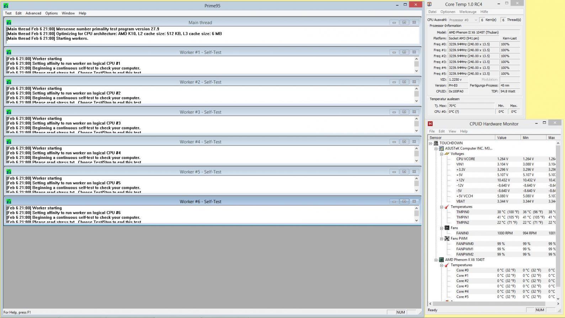The image size is (565, 318).
Task: Open the Test menu in Prime95
Action: pos(8,13)
